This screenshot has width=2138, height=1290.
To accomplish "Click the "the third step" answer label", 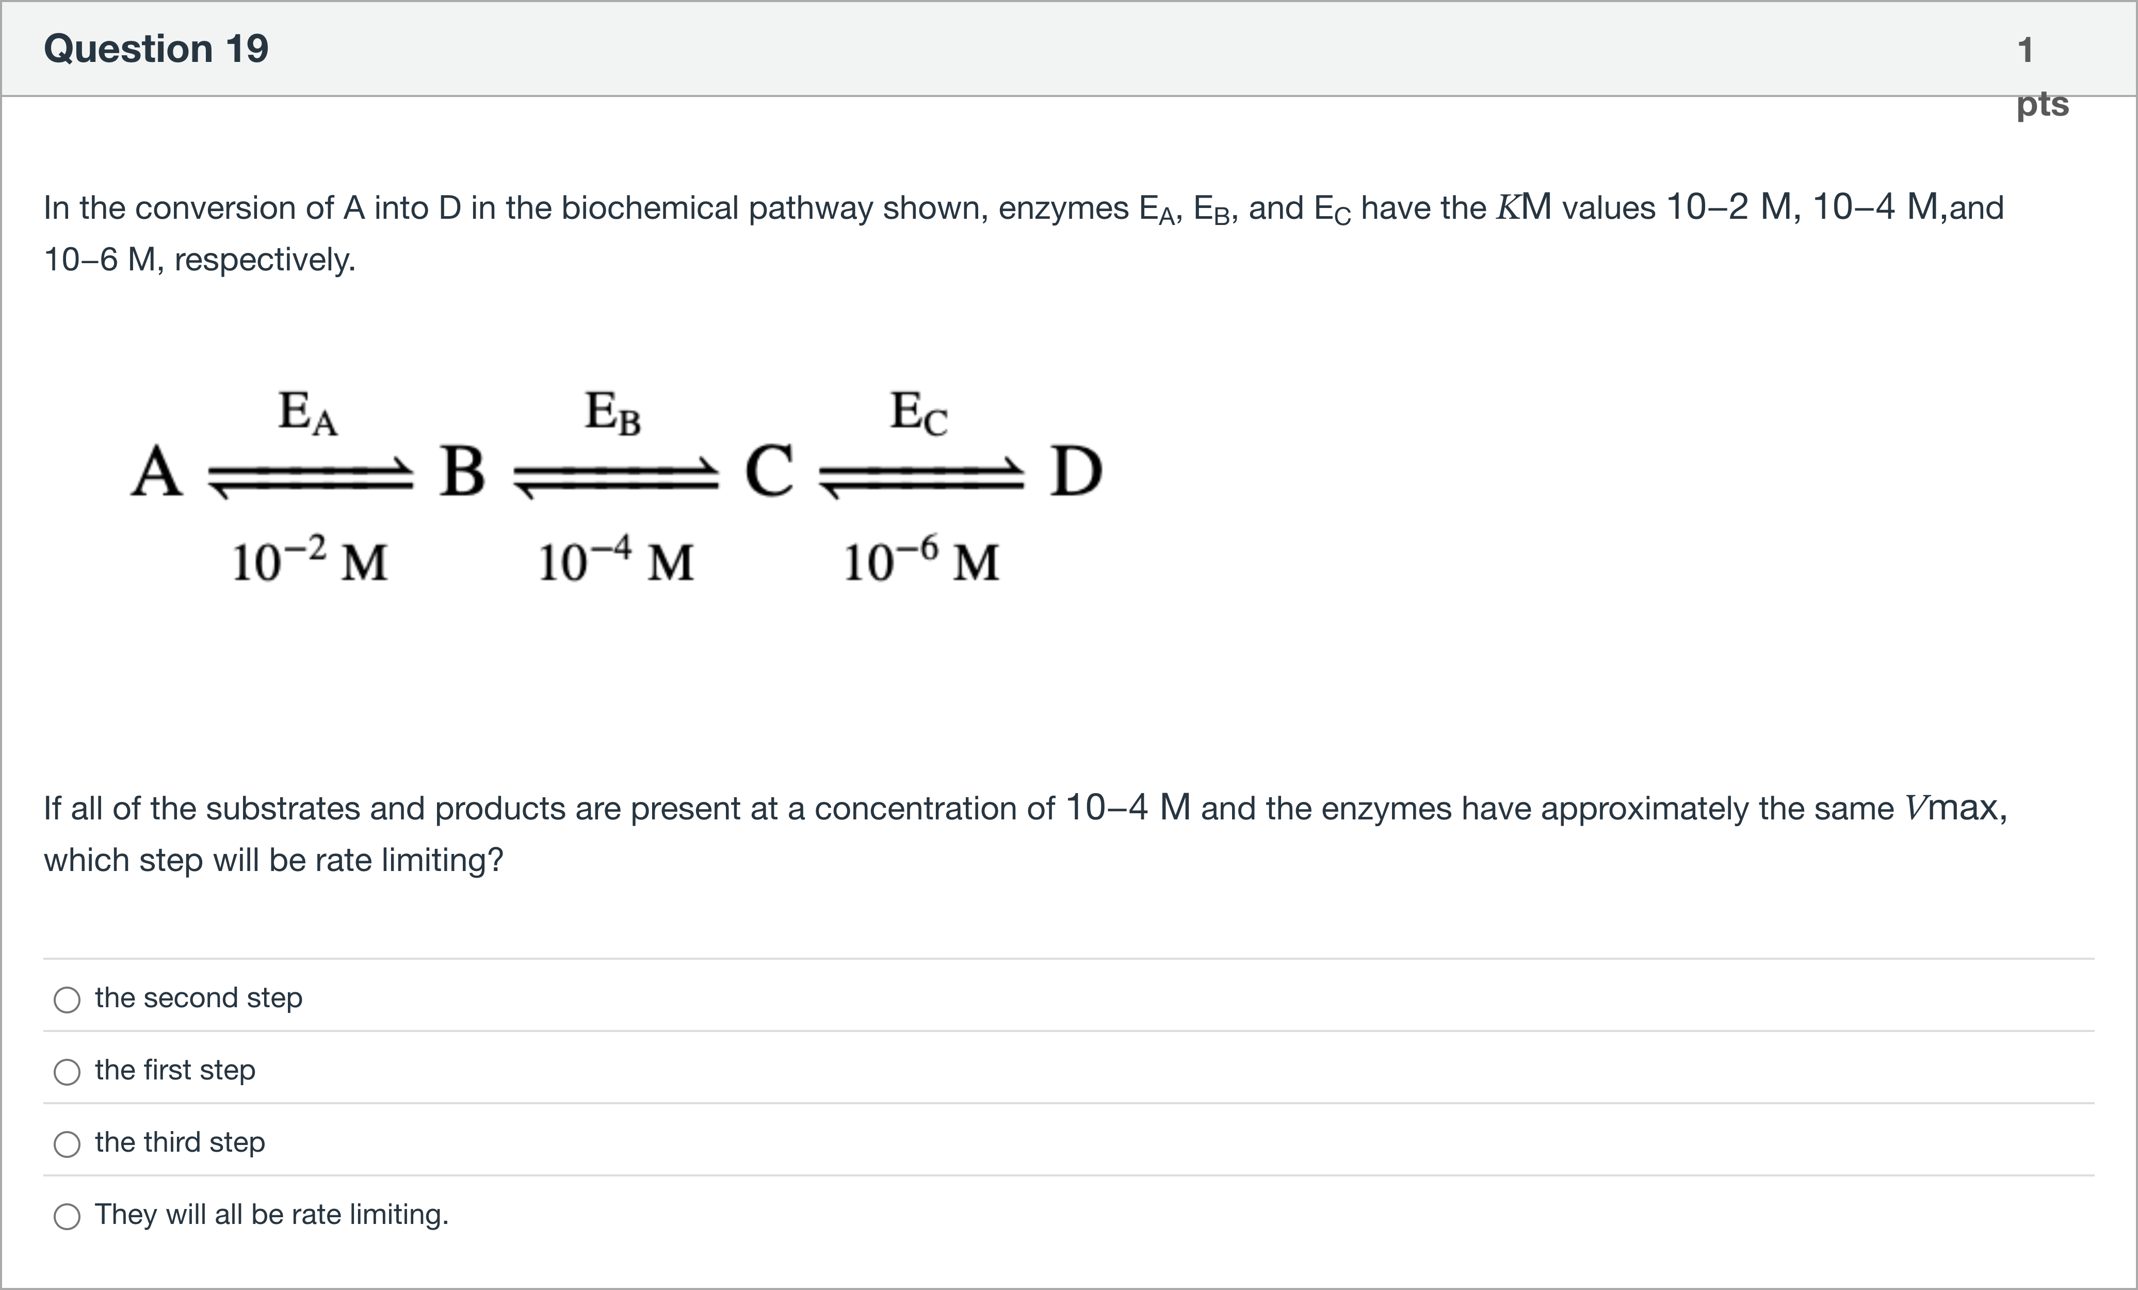I will 180,1141.
